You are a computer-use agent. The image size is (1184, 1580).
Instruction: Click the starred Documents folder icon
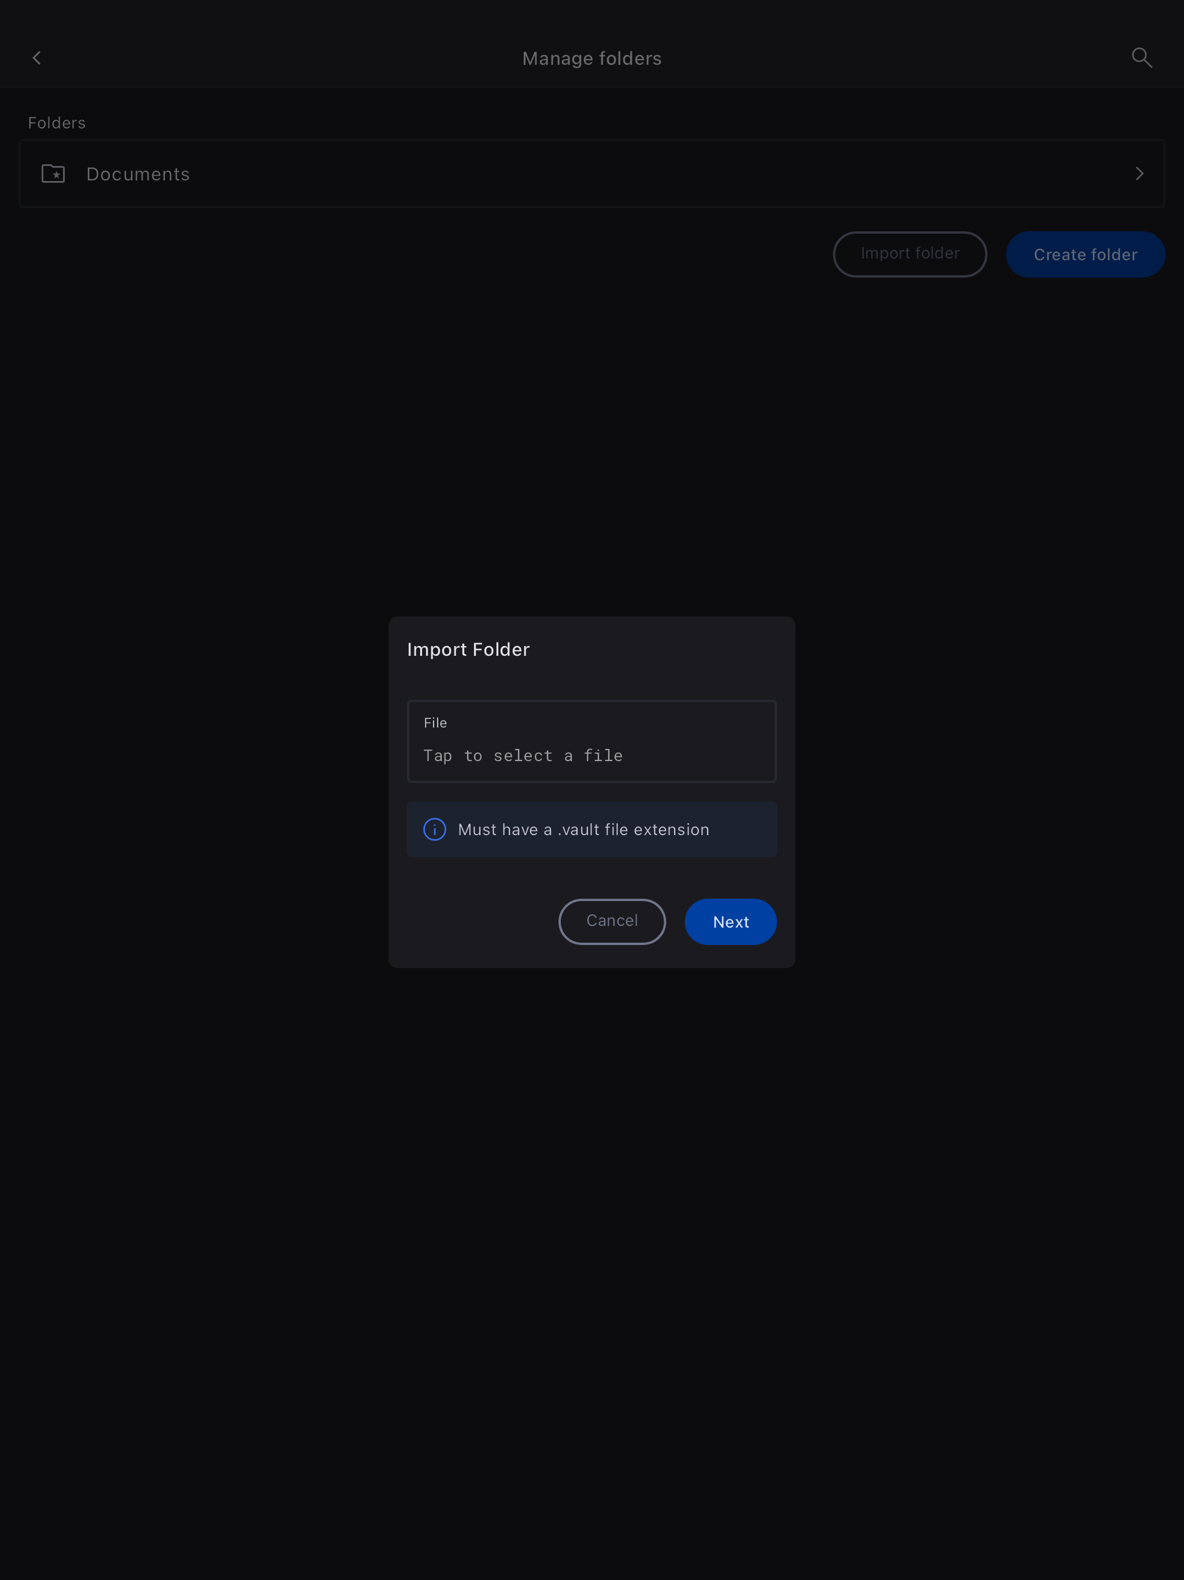point(54,173)
